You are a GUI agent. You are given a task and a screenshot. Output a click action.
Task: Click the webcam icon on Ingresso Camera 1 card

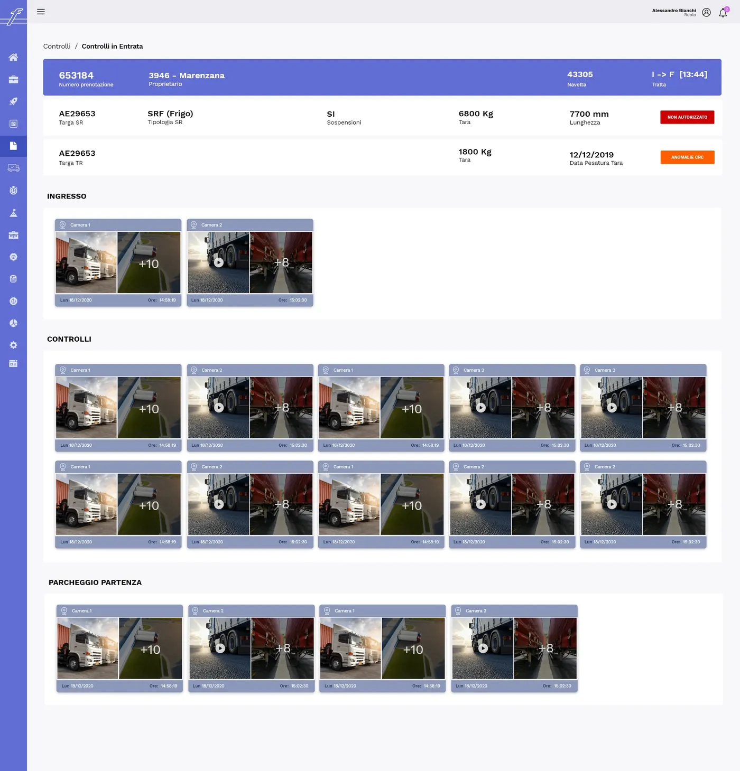click(62, 225)
